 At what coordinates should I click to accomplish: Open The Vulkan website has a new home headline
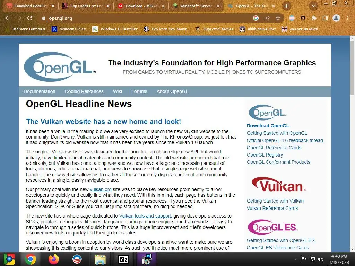pyautogui.click(x=103, y=122)
